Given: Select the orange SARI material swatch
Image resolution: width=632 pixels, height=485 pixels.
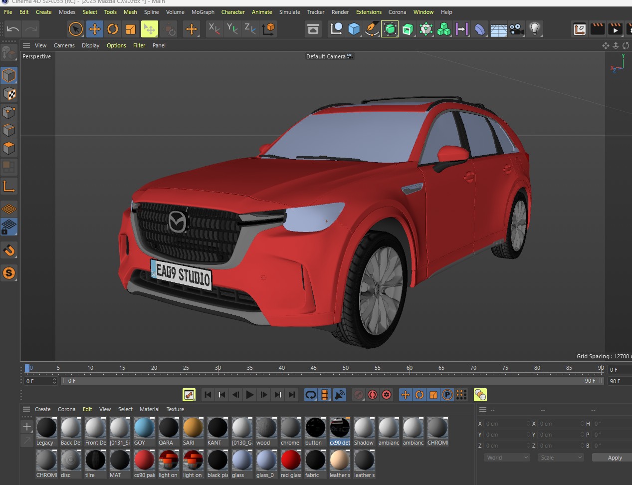Looking at the screenshot, I should (193, 428).
